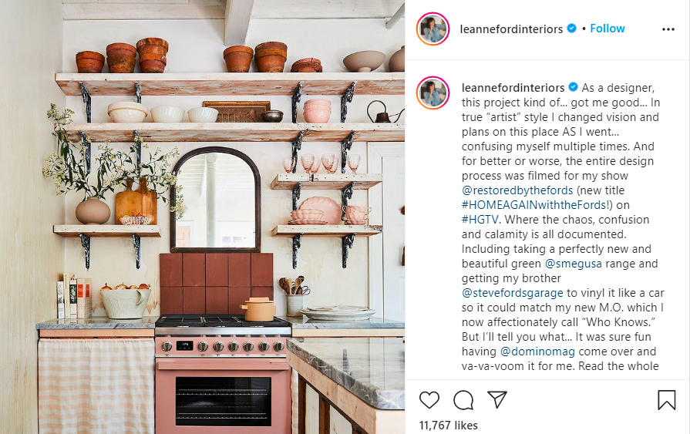The image size is (690, 434).
Task: Visit the @dominomag mention
Action: (x=538, y=352)
